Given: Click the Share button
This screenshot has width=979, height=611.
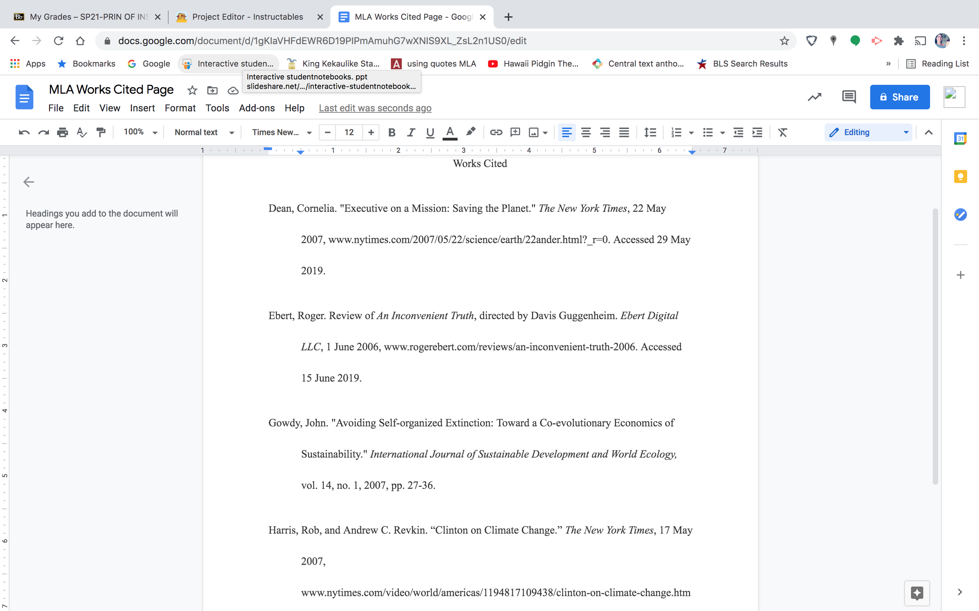Looking at the screenshot, I should 900,97.
